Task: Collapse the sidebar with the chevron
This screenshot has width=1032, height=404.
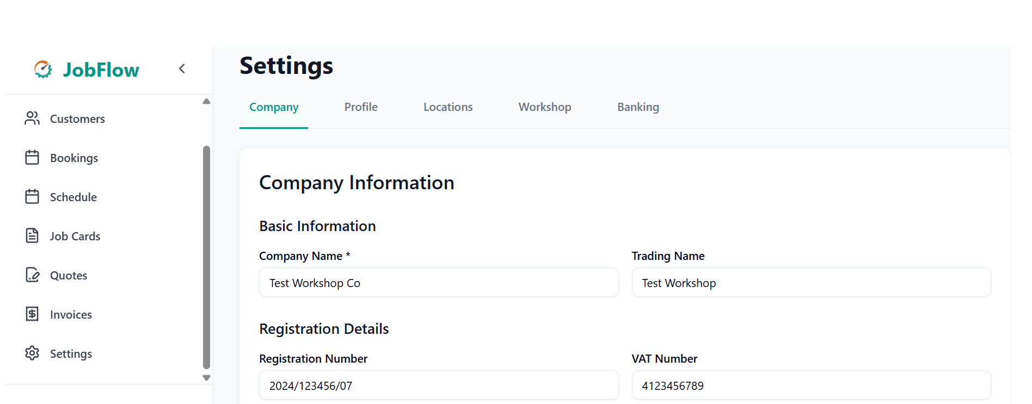Action: [x=182, y=69]
